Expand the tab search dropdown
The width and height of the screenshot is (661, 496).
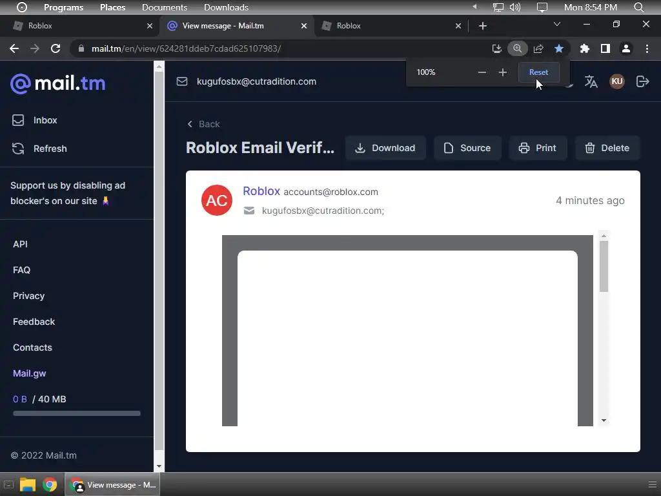pos(557,24)
